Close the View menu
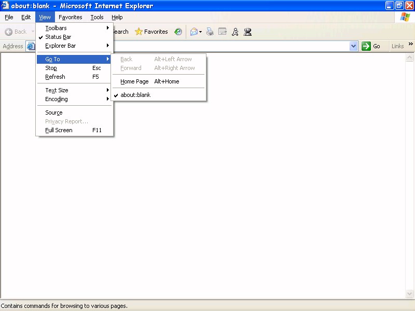This screenshot has height=311, width=415. (45, 17)
